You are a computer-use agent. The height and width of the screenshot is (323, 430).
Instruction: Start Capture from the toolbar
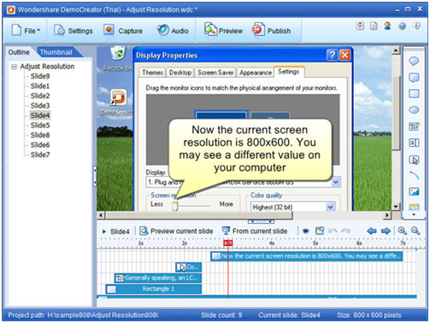[x=123, y=31]
